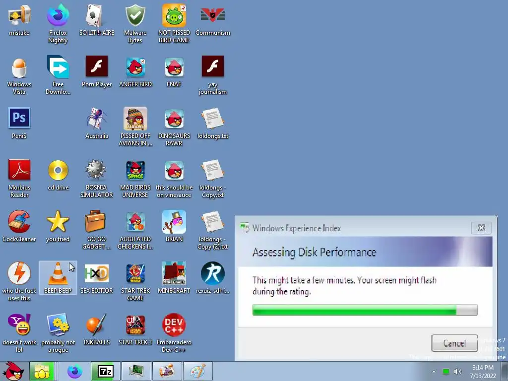This screenshot has height=381, width=508.
Task: Open the Malware Bytes shield icon
Action: (x=135, y=23)
